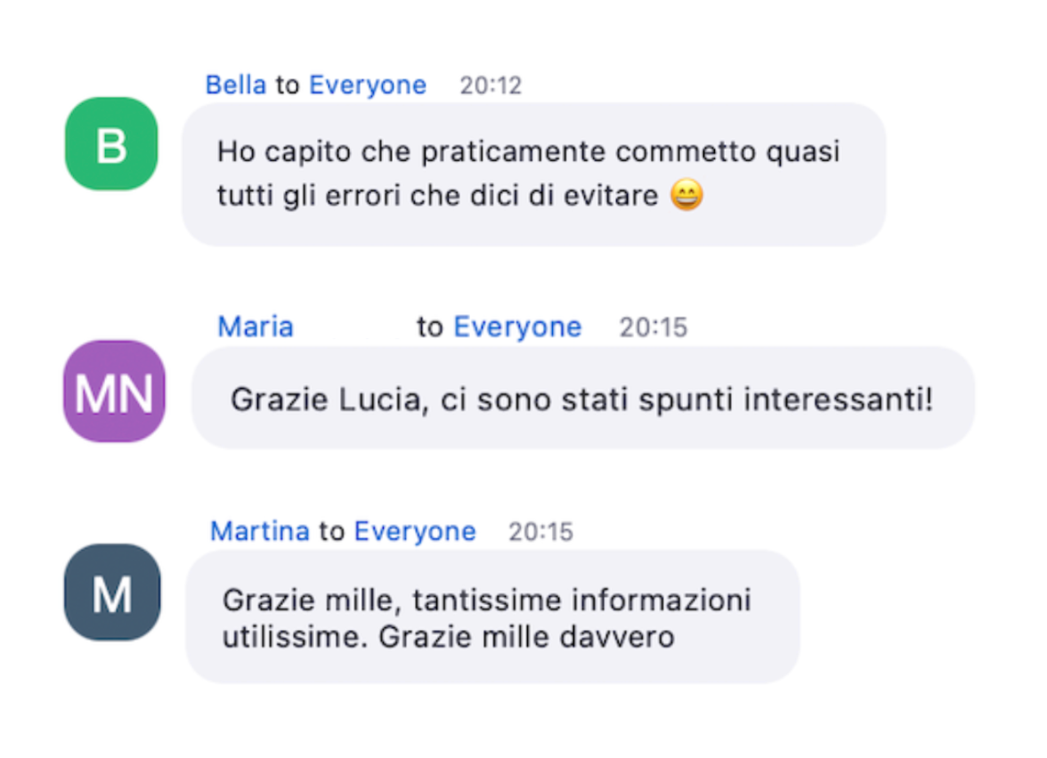Click Bella's green B avatar
Image resolution: width=1047 pixels, height=758 pixels.
tap(111, 144)
